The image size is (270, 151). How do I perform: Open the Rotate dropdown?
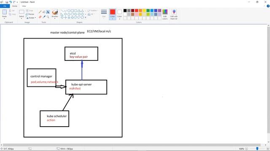[31, 18]
